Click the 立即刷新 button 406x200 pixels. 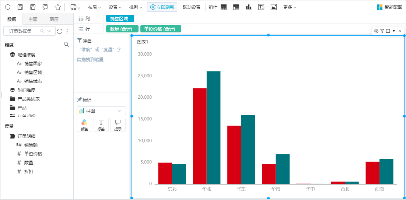[x=162, y=7]
